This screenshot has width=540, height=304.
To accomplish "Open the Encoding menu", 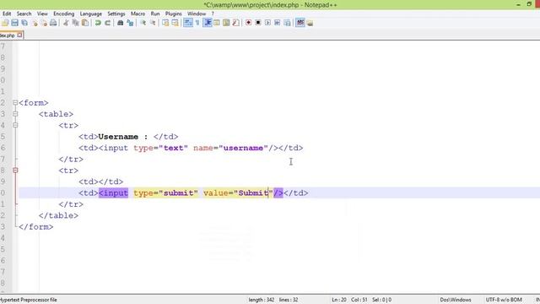I will 64,14.
